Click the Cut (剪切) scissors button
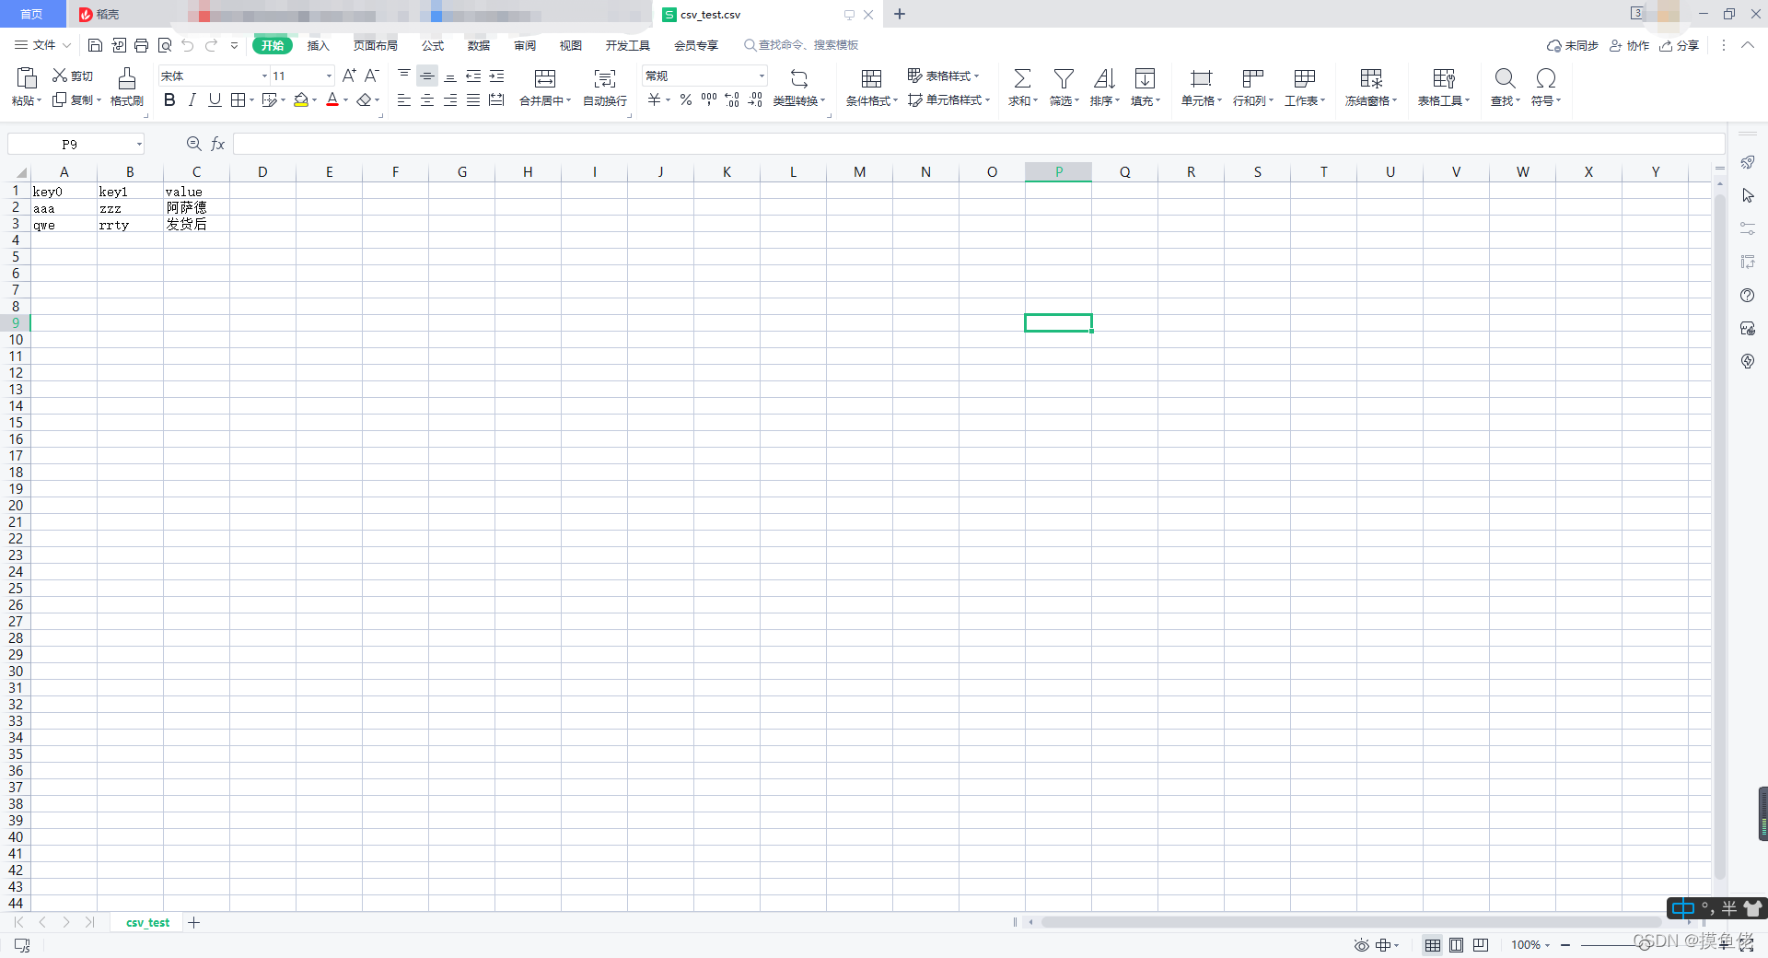Viewport: 1768px width, 958px height. click(72, 76)
